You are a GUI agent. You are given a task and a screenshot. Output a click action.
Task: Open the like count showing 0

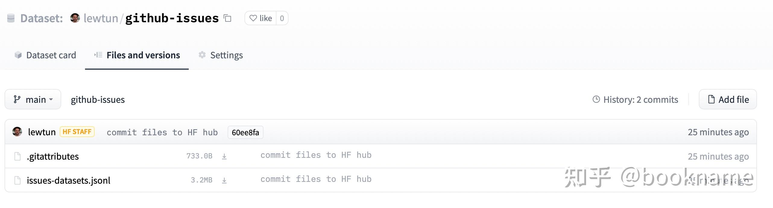click(x=282, y=18)
